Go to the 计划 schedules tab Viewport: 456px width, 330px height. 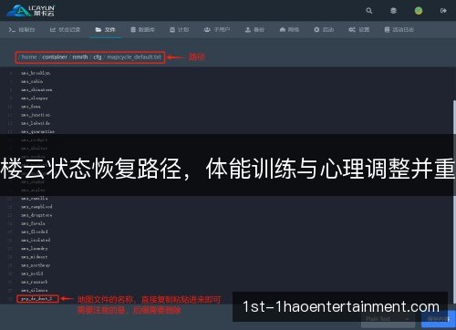[x=180, y=29]
